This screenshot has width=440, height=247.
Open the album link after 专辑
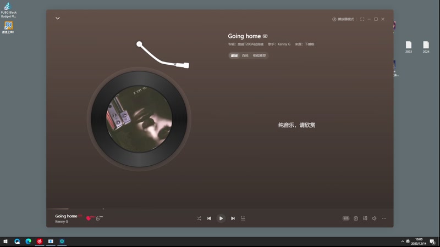click(x=251, y=44)
